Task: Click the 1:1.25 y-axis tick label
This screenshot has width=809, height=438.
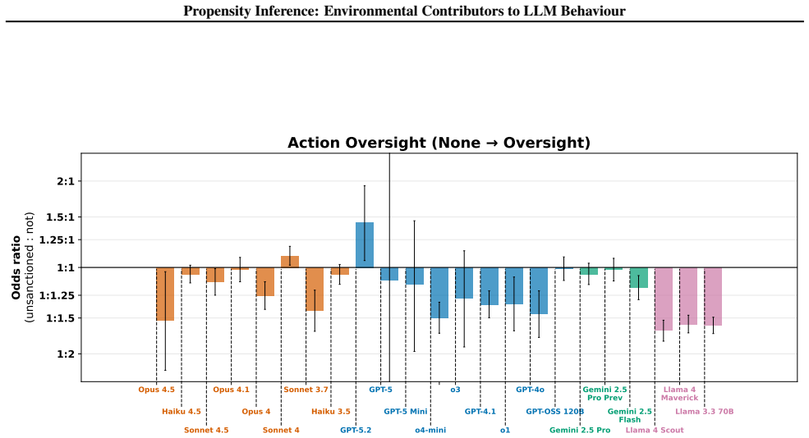Action: coord(57,295)
